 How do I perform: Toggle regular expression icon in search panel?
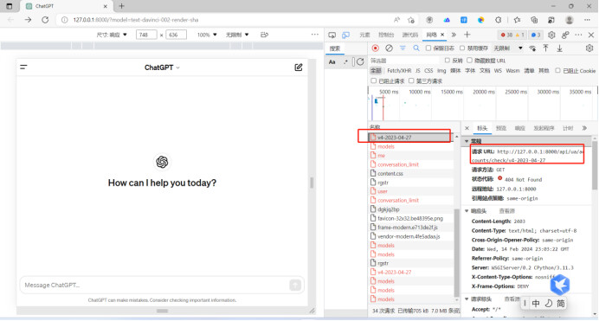tap(345, 61)
